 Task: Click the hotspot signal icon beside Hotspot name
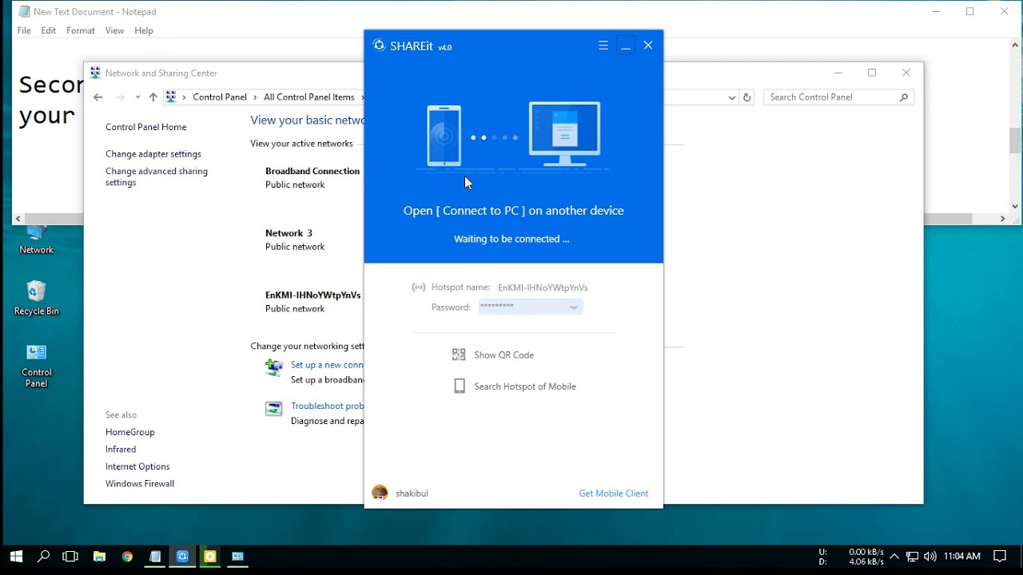[x=419, y=287]
